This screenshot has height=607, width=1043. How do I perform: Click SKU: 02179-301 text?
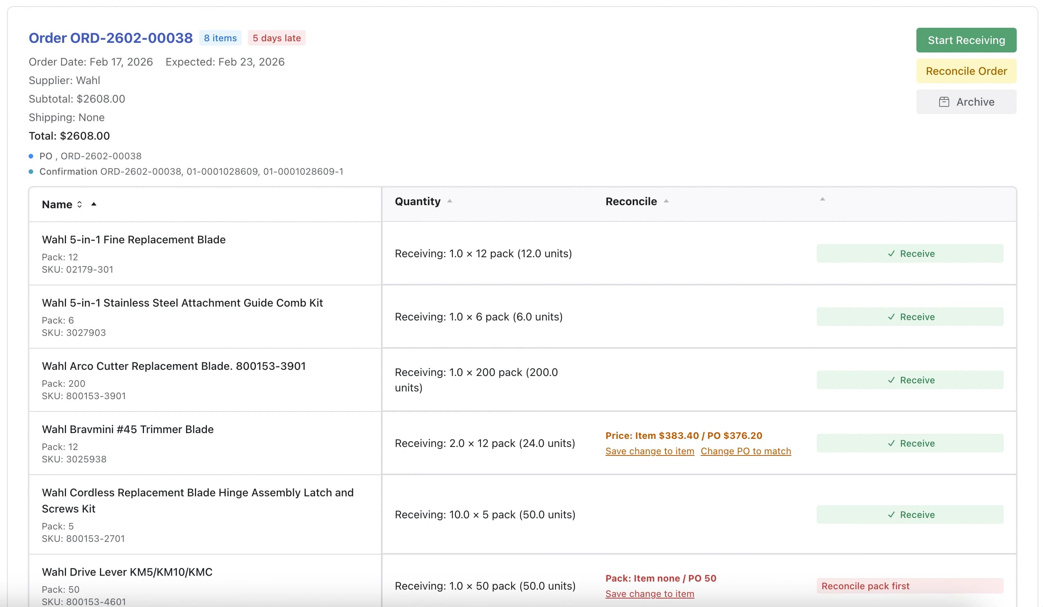pos(78,269)
